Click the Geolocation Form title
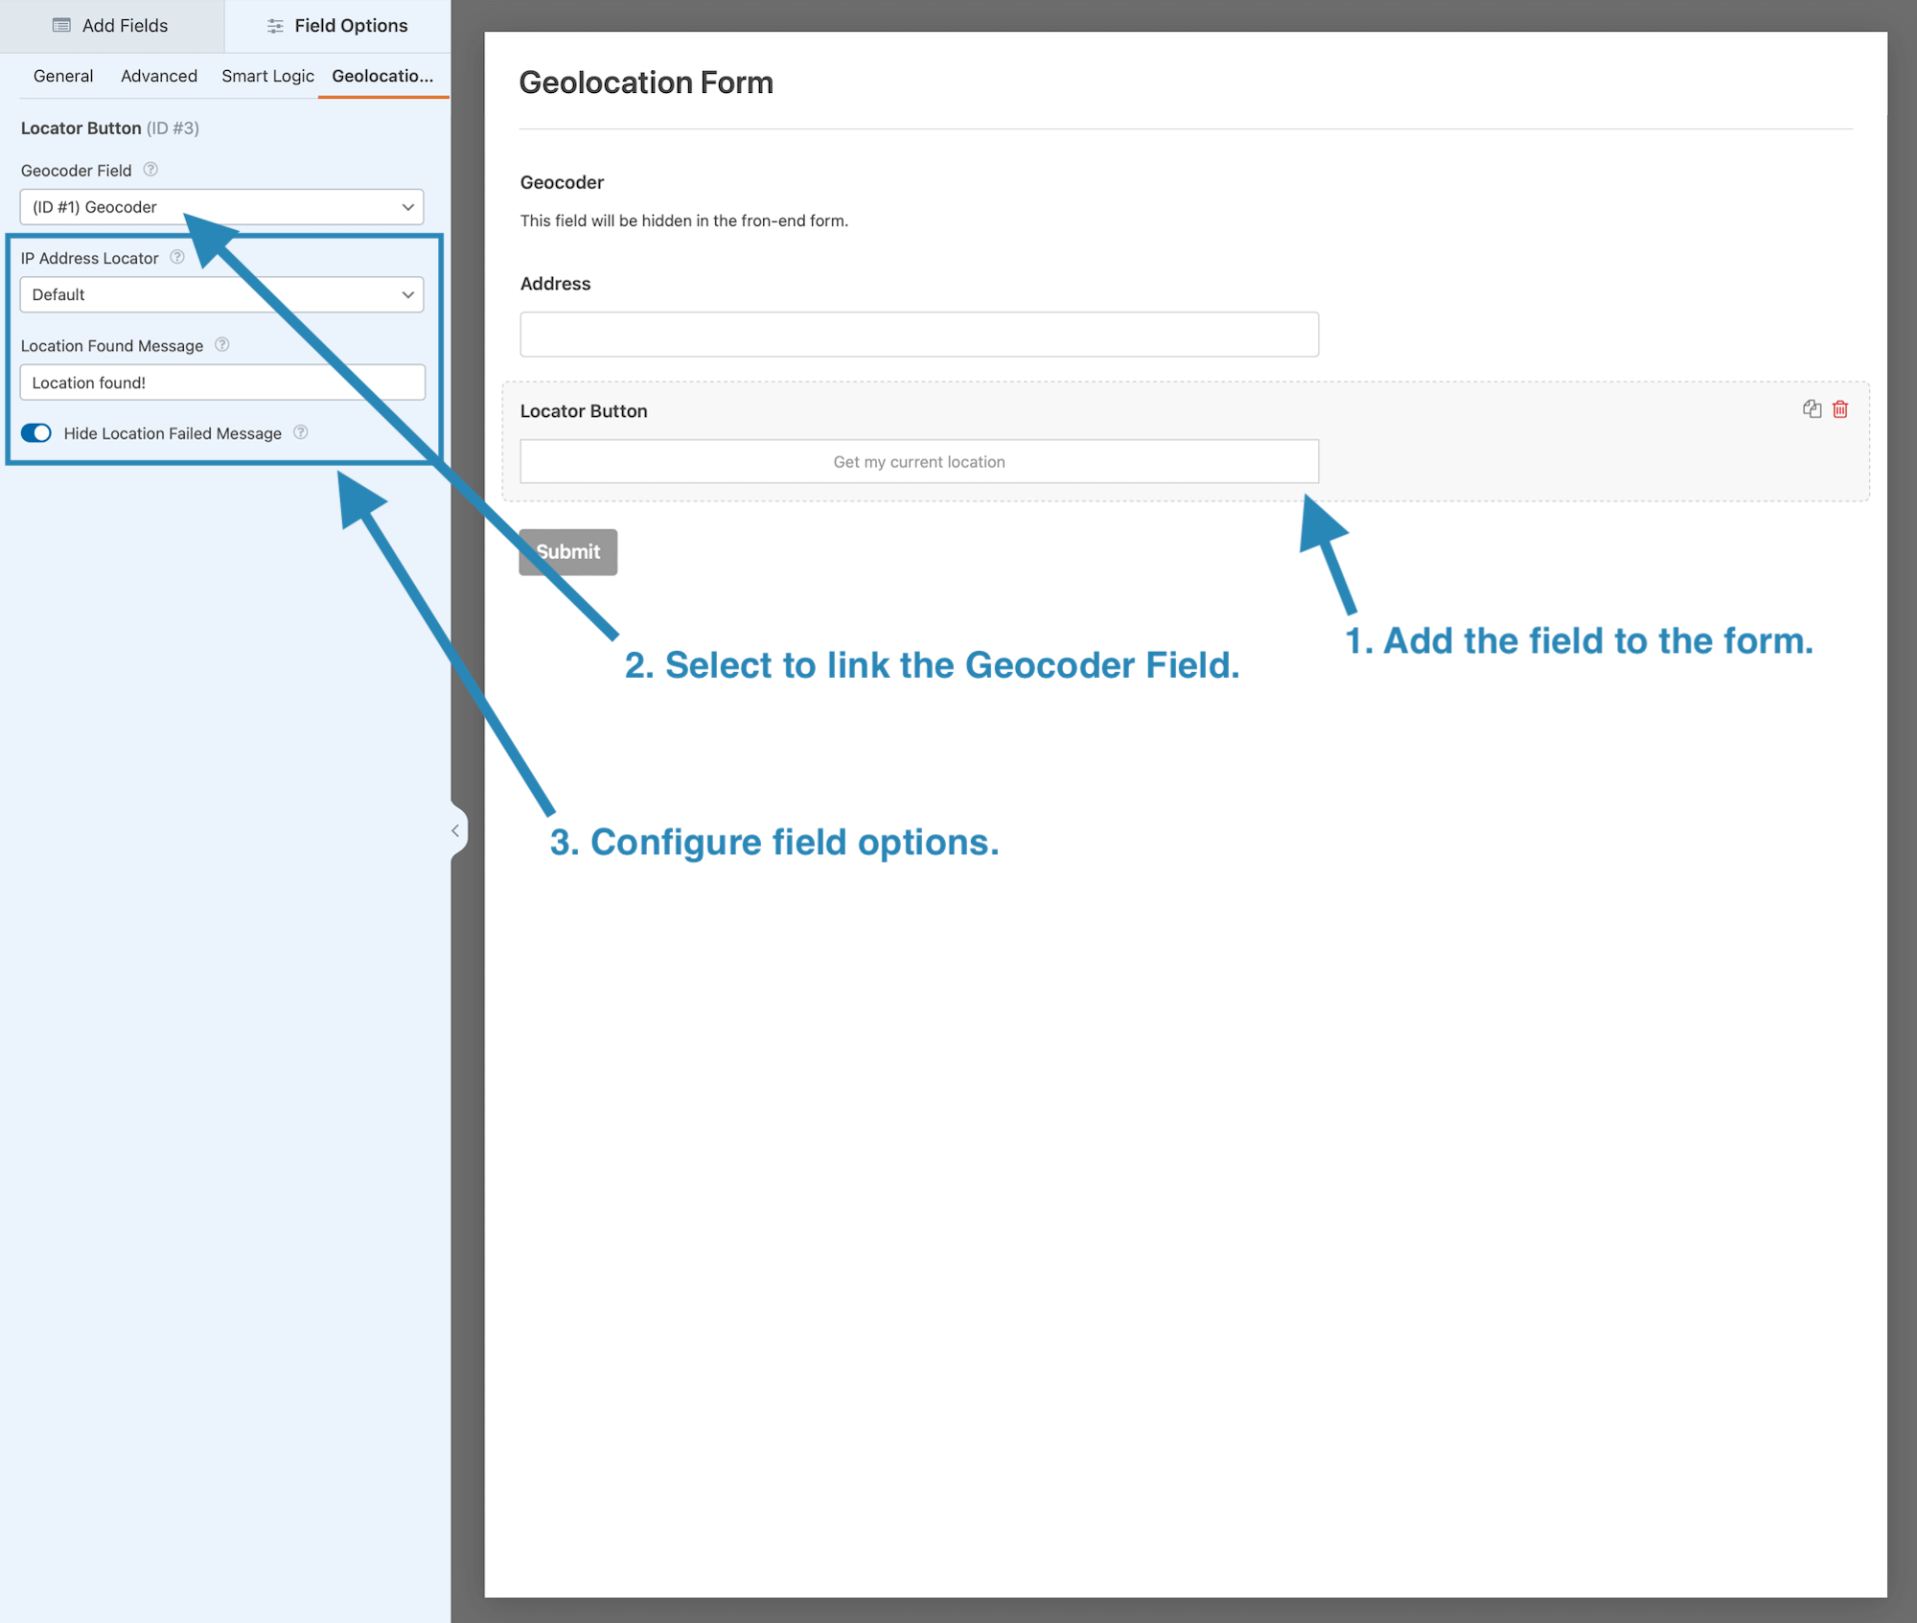Image resolution: width=1917 pixels, height=1623 pixels. (646, 82)
